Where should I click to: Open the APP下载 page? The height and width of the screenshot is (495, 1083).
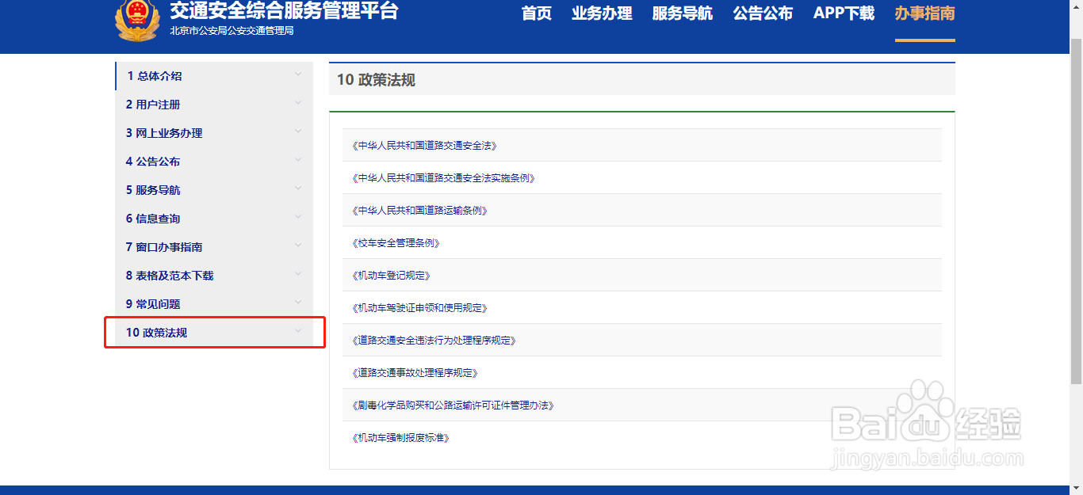click(844, 13)
